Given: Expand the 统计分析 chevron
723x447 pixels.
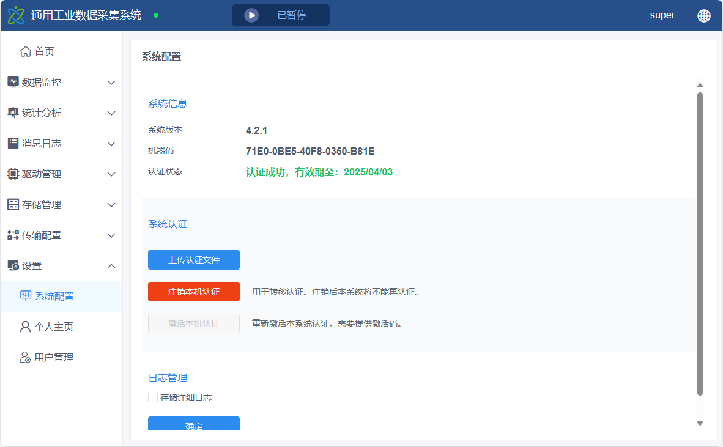Looking at the screenshot, I should (x=111, y=113).
